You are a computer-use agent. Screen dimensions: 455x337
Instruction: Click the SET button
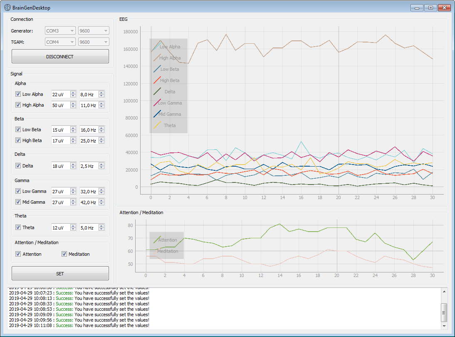coord(60,274)
